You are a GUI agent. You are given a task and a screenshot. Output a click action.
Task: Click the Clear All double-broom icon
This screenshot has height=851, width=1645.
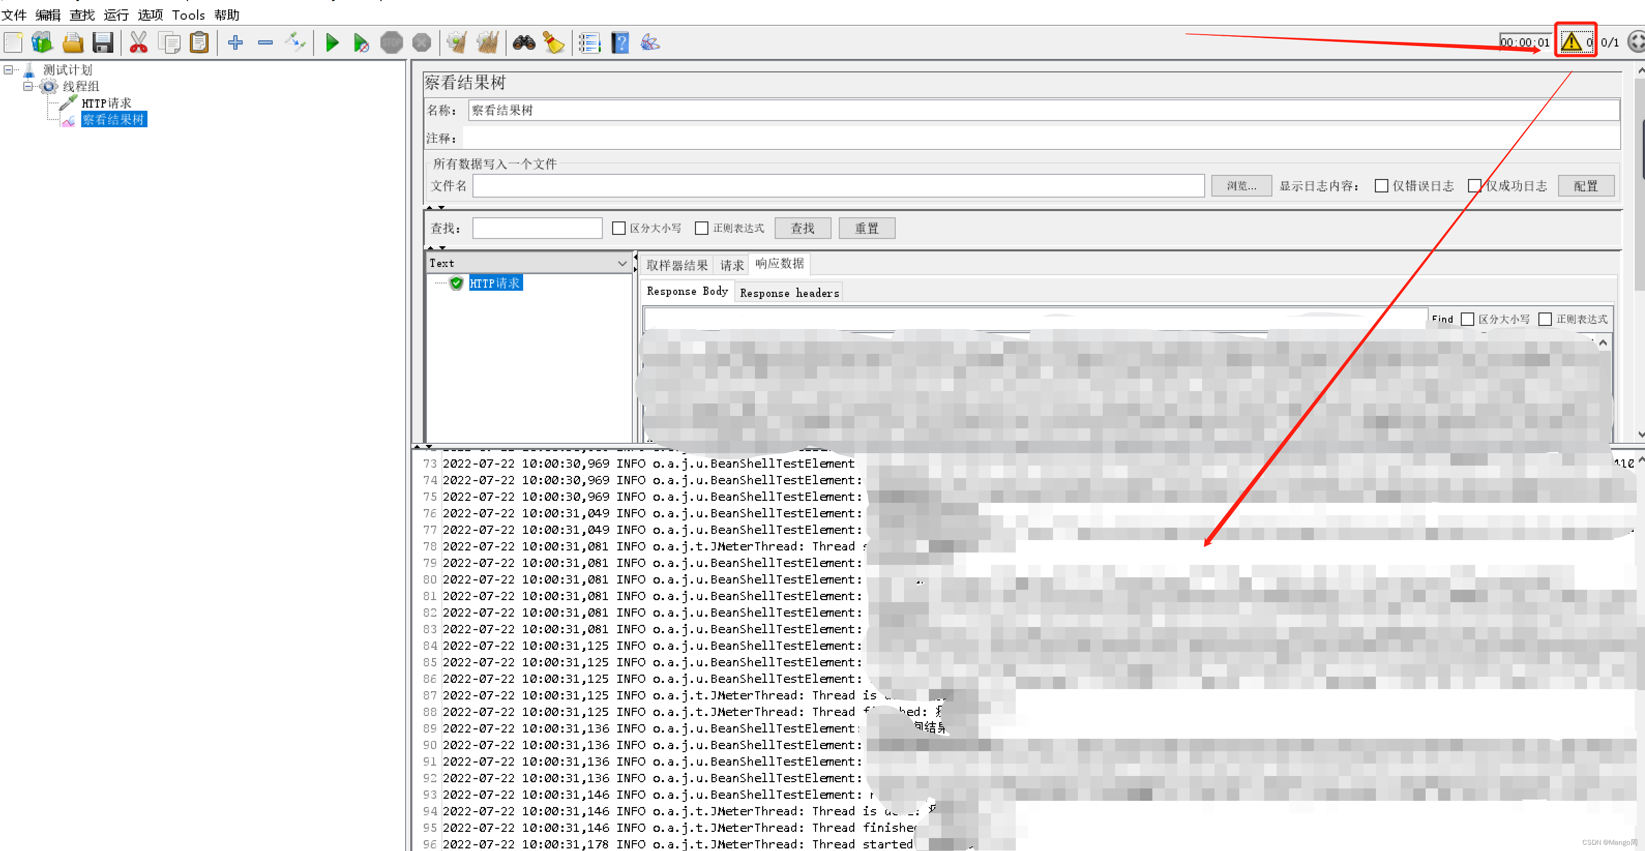coord(488,43)
